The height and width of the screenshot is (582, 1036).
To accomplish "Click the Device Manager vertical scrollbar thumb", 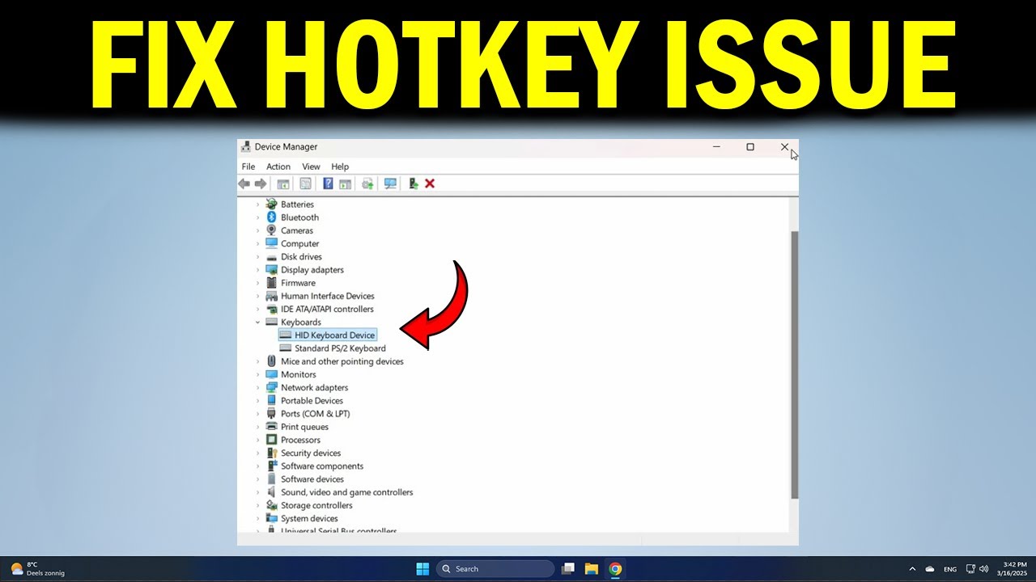I will tap(795, 364).
